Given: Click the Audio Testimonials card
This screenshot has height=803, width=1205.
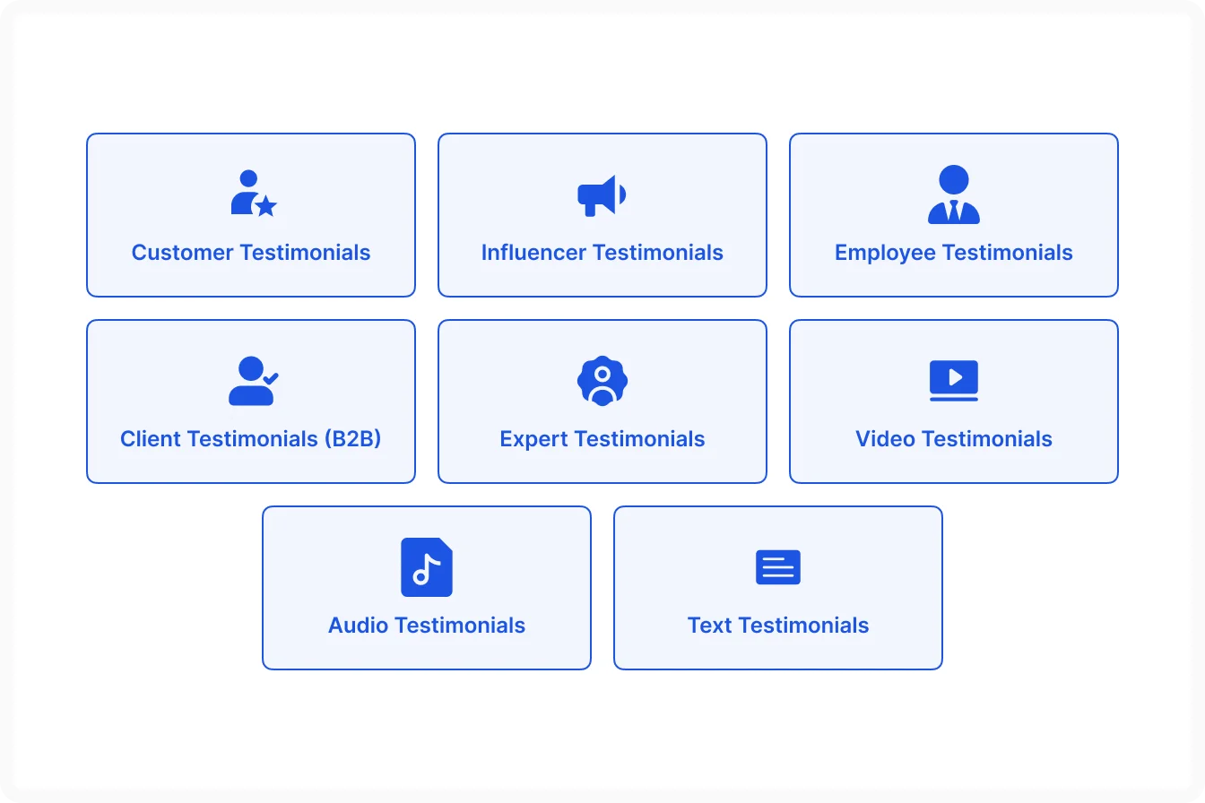Looking at the screenshot, I should (427, 588).
